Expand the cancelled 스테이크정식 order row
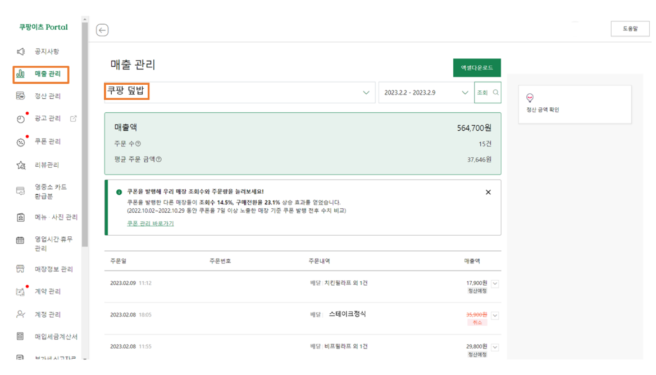Image resolution: width=656 pixels, height=375 pixels. (x=495, y=315)
